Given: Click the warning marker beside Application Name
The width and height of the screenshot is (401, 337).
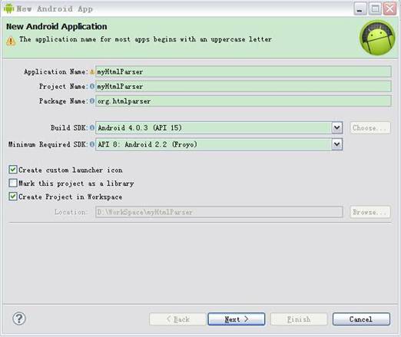Looking at the screenshot, I should [x=92, y=72].
